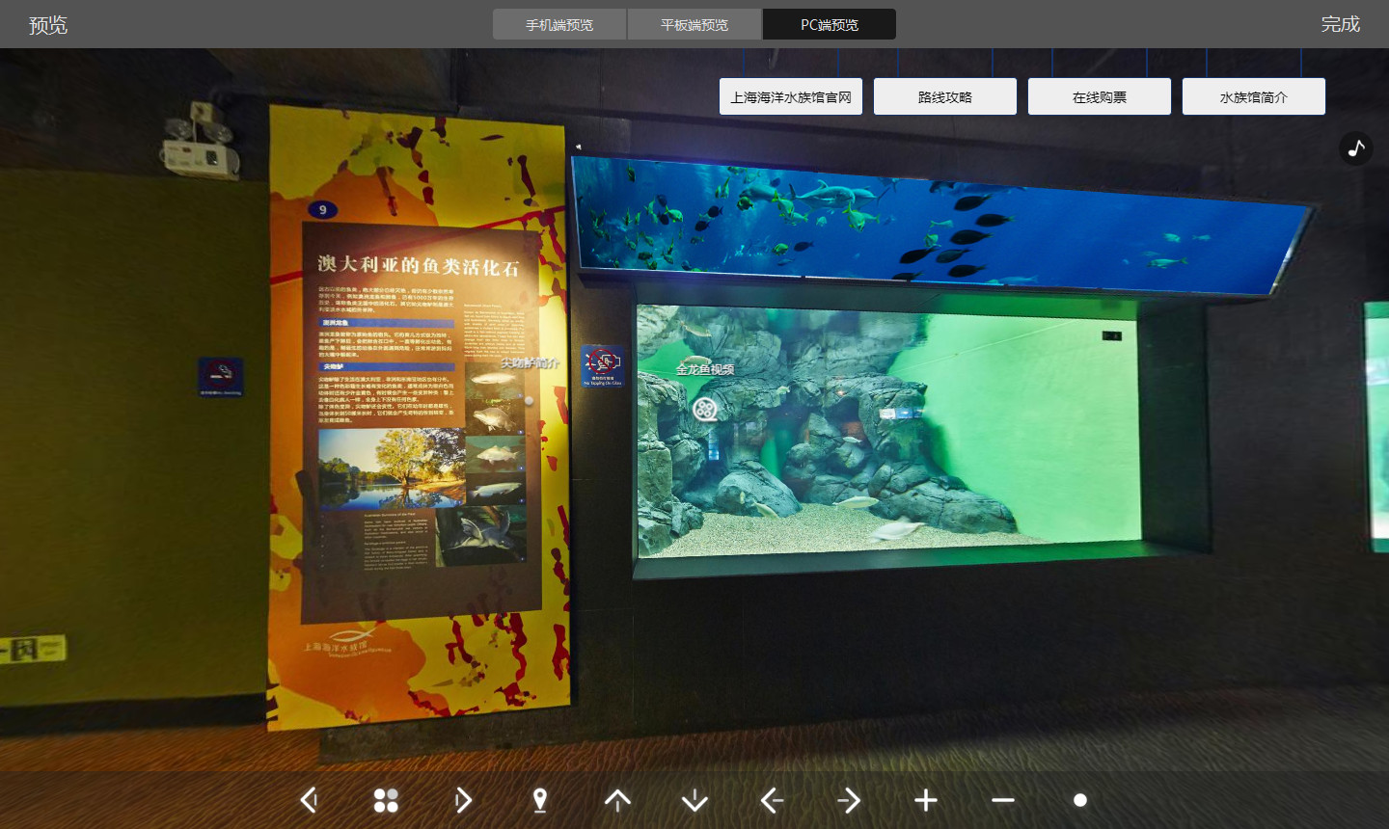
Task: Zoom in with the plus icon
Action: click(926, 800)
